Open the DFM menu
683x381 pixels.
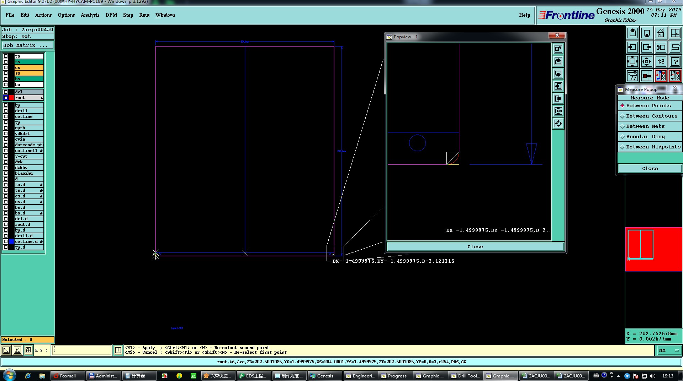pyautogui.click(x=111, y=15)
